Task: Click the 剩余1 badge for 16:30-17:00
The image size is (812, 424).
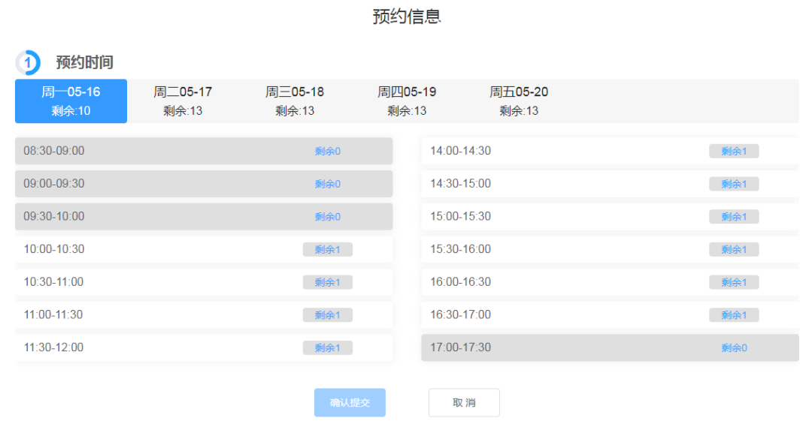Action: pyautogui.click(x=734, y=315)
